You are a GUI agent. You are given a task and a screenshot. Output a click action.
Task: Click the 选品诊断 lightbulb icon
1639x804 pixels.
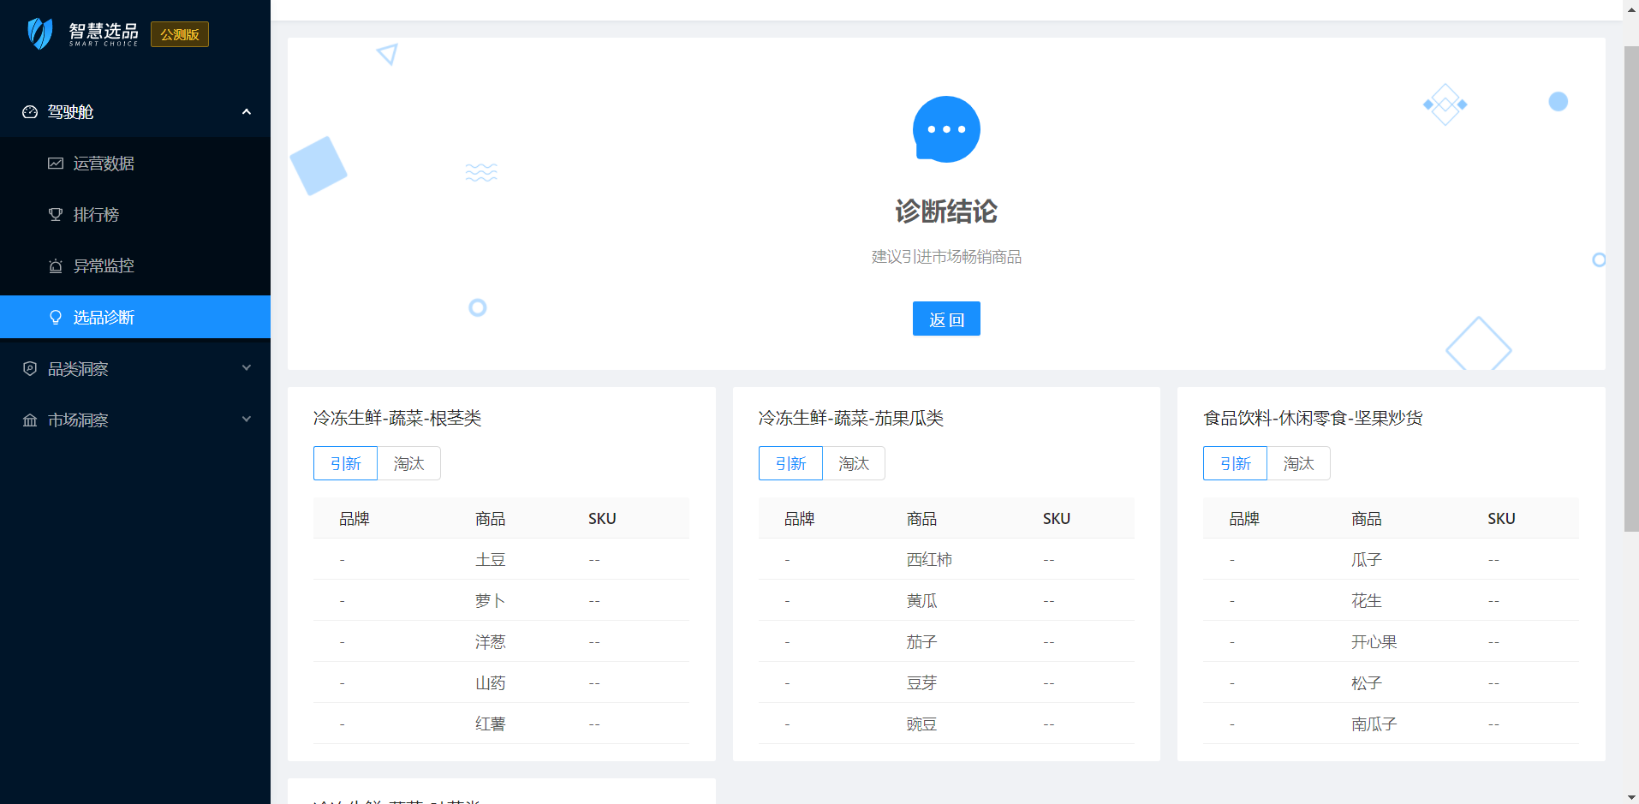click(56, 318)
